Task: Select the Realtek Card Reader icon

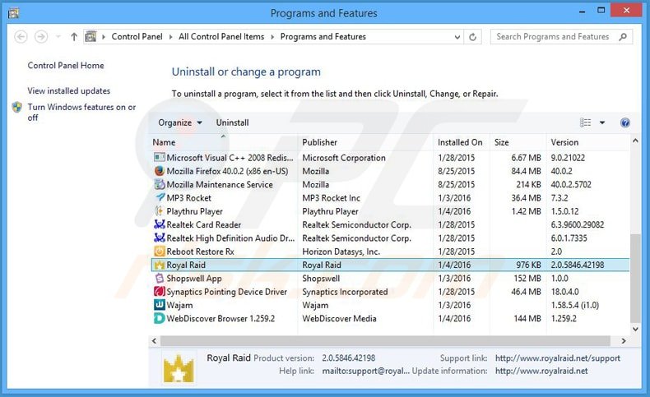Action: tap(159, 224)
